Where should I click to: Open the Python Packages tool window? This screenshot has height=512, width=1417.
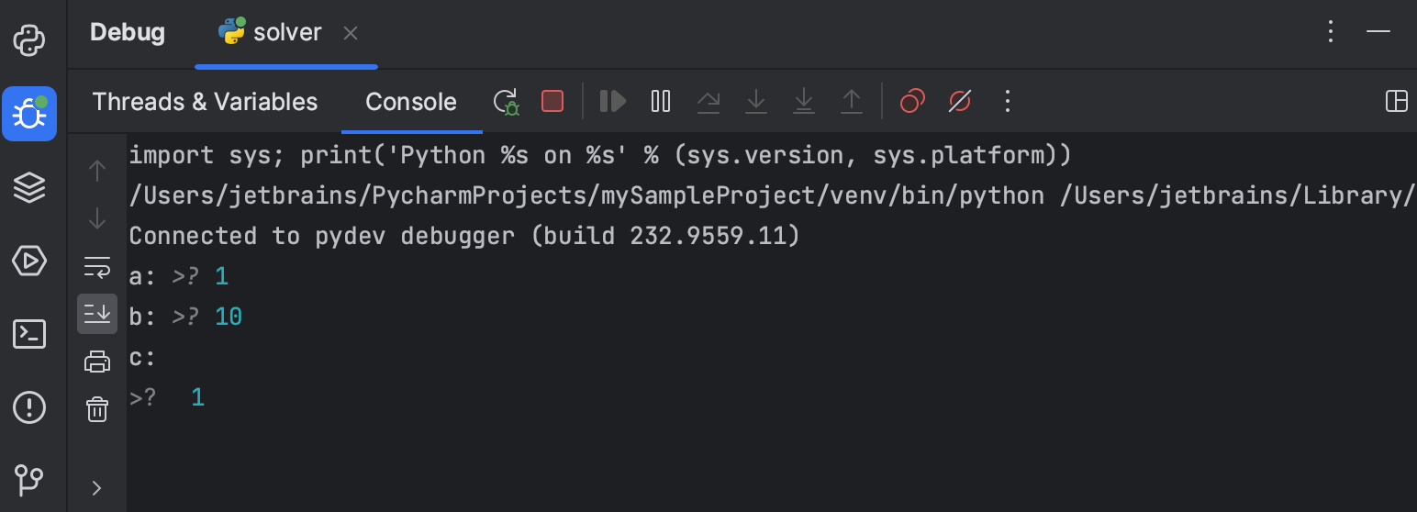(x=29, y=40)
